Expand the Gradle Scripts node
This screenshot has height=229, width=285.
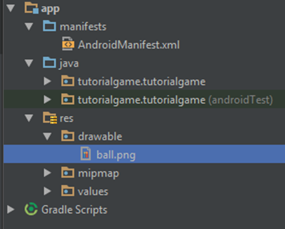(x=10, y=209)
